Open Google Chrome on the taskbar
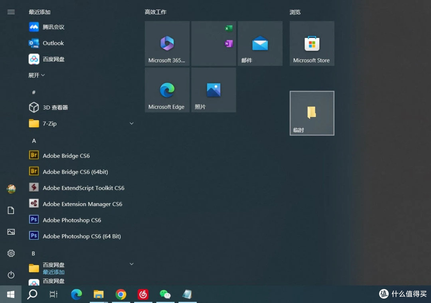The width and height of the screenshot is (431, 303). pyautogui.click(x=121, y=294)
